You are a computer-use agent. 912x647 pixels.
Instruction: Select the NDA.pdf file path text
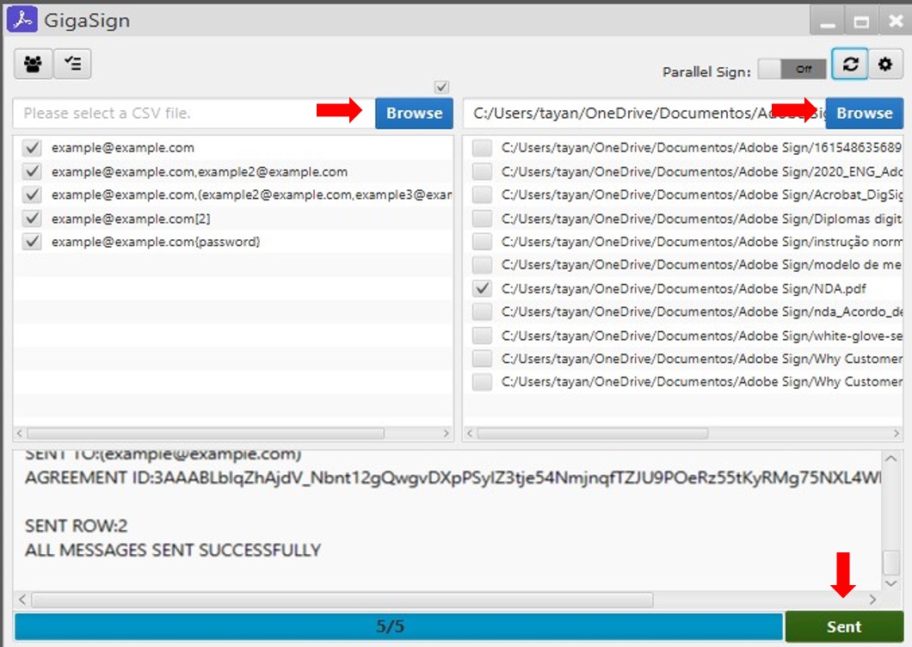(683, 288)
